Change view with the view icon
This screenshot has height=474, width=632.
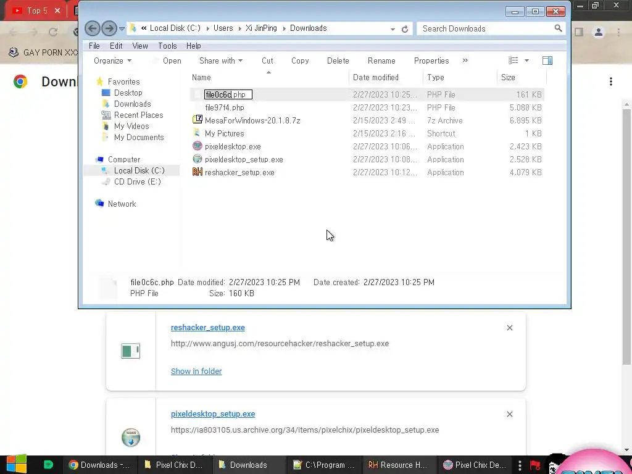click(513, 60)
